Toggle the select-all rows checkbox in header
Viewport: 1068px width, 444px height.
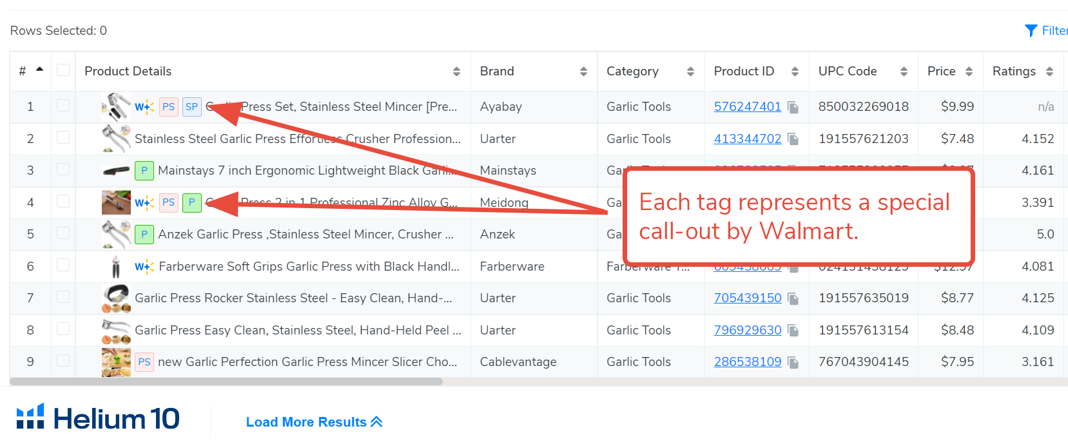pos(63,70)
